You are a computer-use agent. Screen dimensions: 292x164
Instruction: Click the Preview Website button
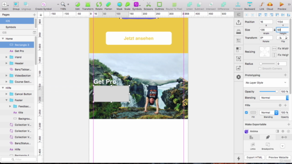click(278, 157)
